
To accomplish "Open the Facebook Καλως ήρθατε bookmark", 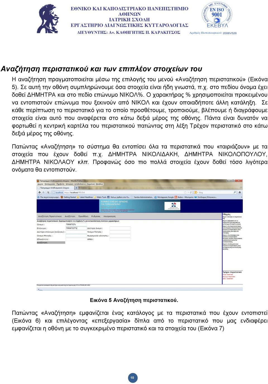I will tap(119, 197).
